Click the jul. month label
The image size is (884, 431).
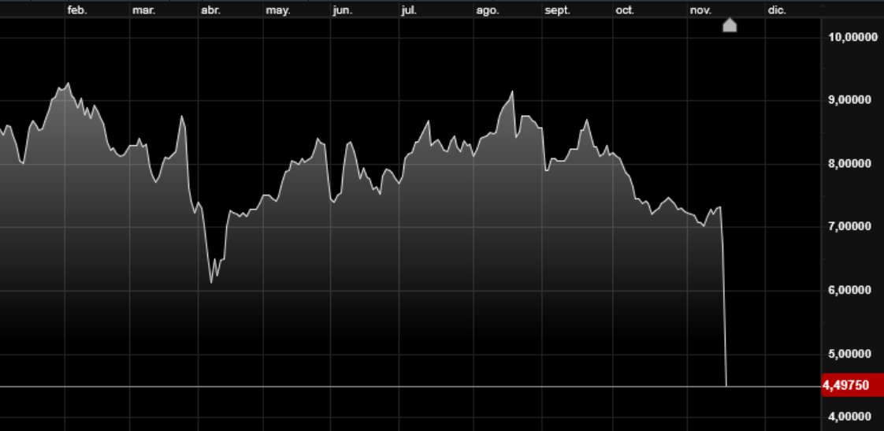(409, 10)
